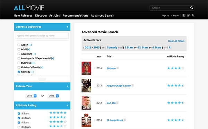The width and height of the screenshot is (208, 129).
Task: Click the small icon beside Birdman title
Action: pyautogui.click(x=118, y=68)
